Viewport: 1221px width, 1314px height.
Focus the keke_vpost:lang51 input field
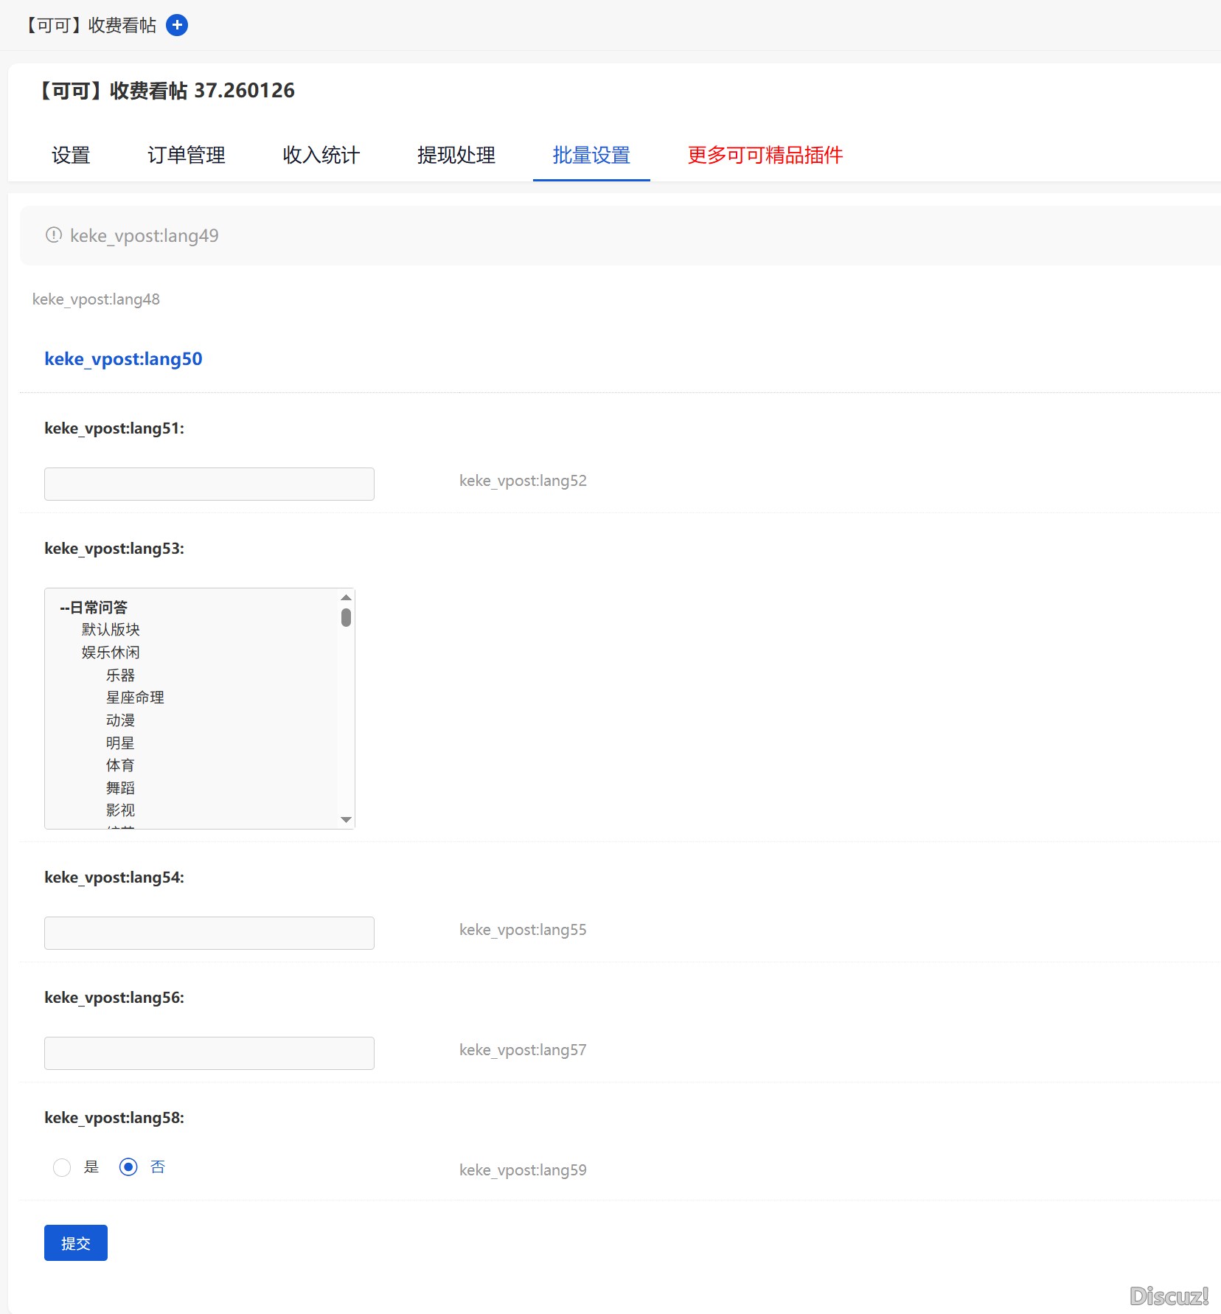[209, 484]
